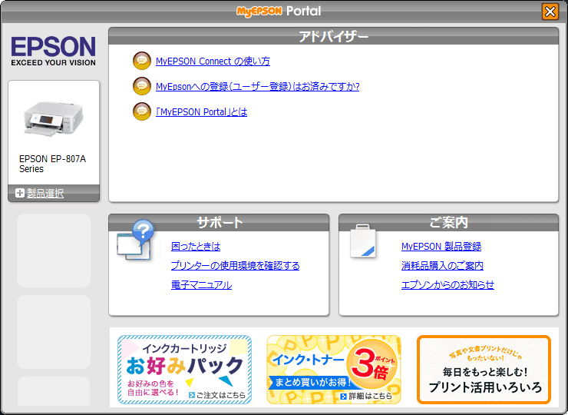
Task: Click the アドバイザー panel header
Action: click(x=334, y=36)
